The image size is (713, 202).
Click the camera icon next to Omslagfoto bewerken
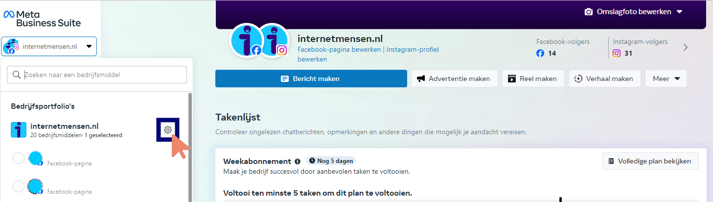tap(589, 12)
